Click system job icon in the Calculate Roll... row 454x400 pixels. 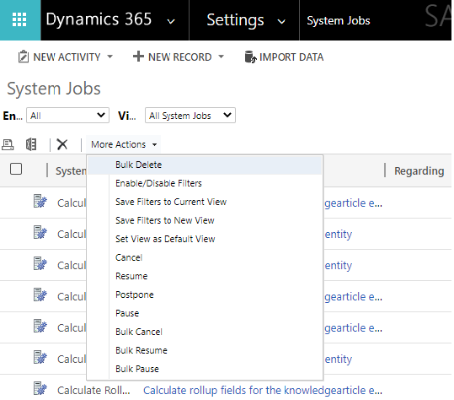coord(40,389)
